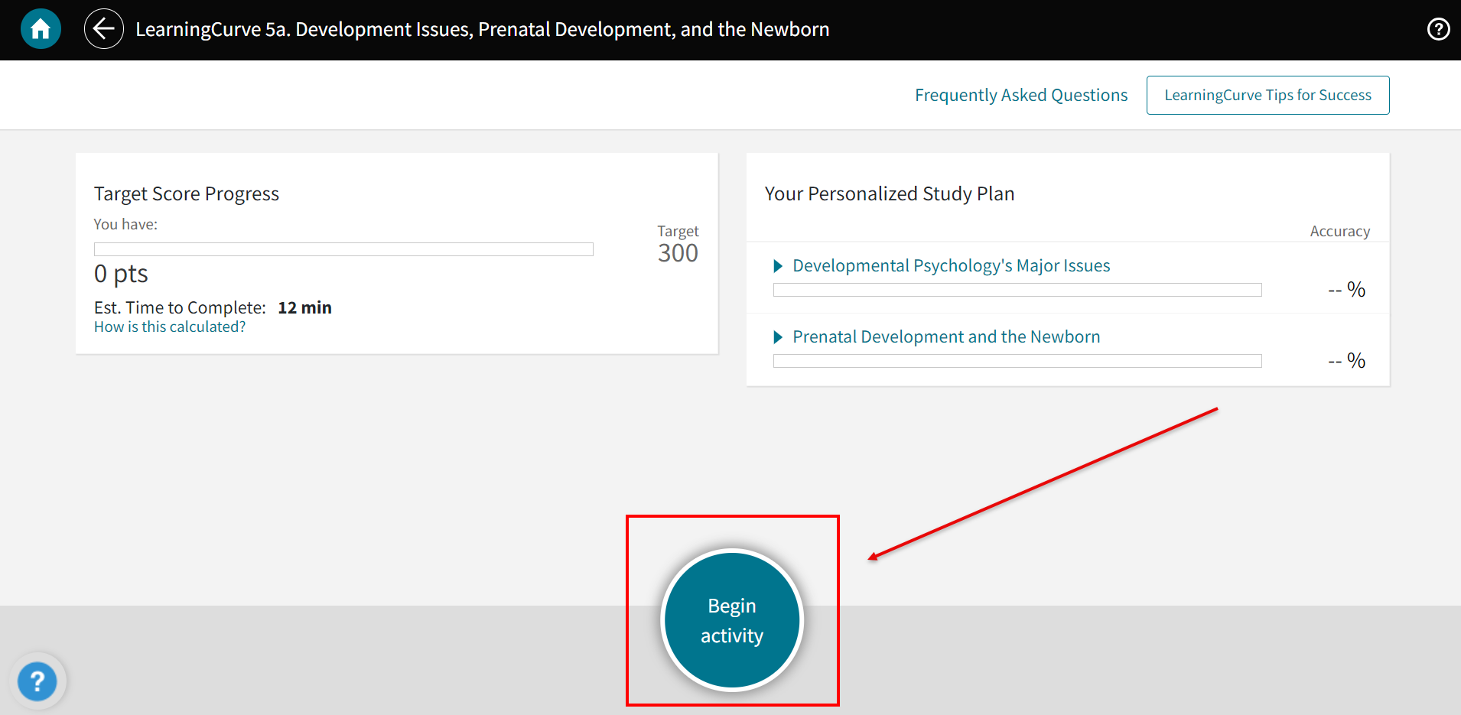Click the blue help bubble at bottom left
This screenshot has width=1461, height=715.
point(38,681)
